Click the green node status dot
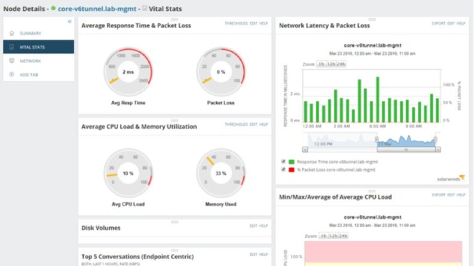Viewport: 474px width, 266px height. point(54,8)
